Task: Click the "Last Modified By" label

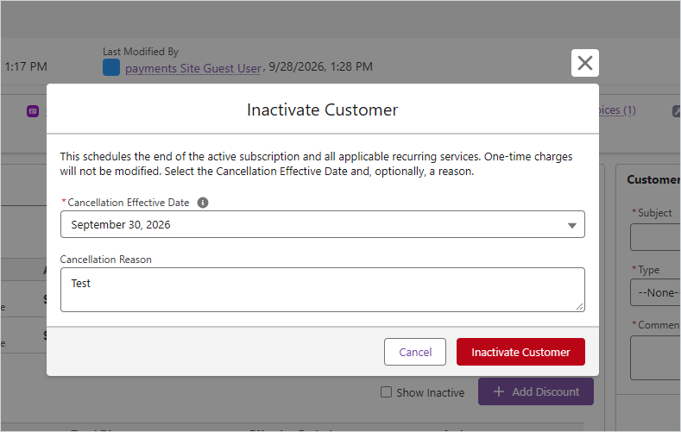Action: click(x=141, y=52)
